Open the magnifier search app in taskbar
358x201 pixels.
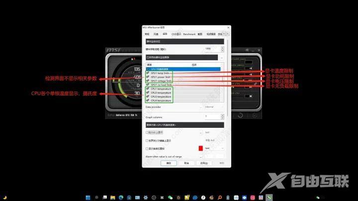tap(220, 198)
